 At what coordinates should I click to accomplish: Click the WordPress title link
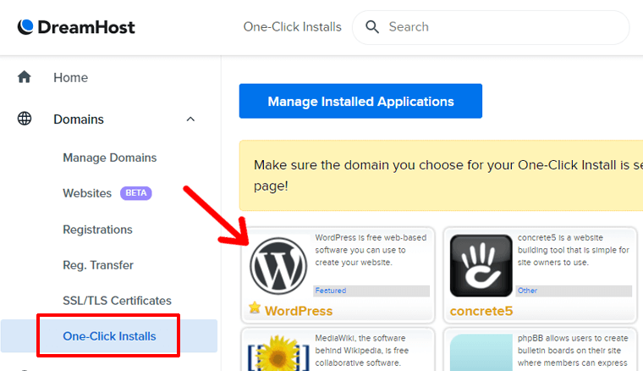click(299, 311)
